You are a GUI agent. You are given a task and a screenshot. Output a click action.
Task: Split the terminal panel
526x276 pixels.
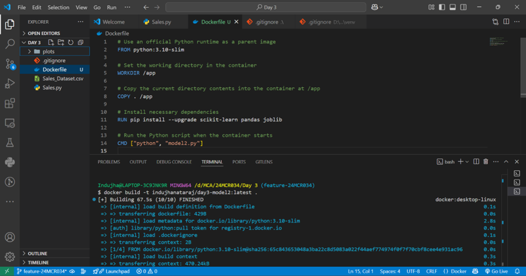[x=476, y=162]
